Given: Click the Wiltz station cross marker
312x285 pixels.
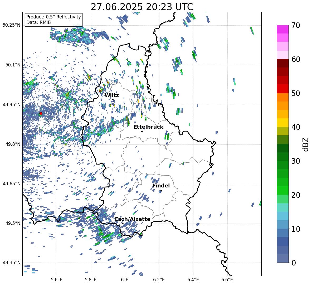Looking at the screenshot, I should pyautogui.click(x=113, y=100).
